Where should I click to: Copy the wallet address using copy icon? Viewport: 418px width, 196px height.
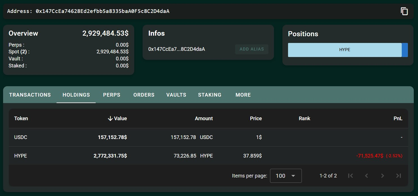404,11
